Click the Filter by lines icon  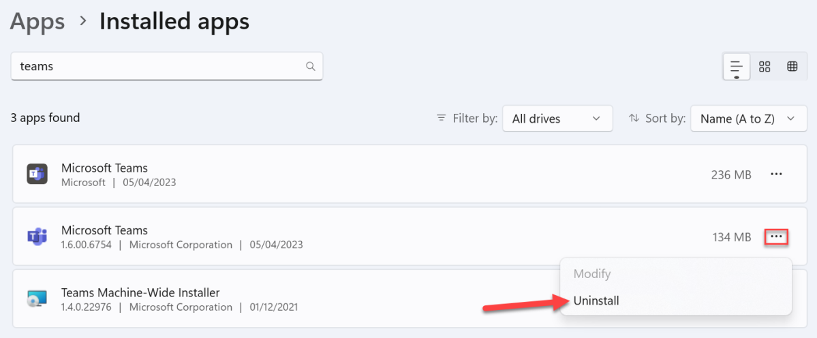click(442, 118)
